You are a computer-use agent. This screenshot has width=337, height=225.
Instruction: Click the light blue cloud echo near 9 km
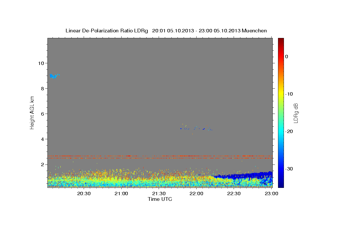(x=54, y=76)
